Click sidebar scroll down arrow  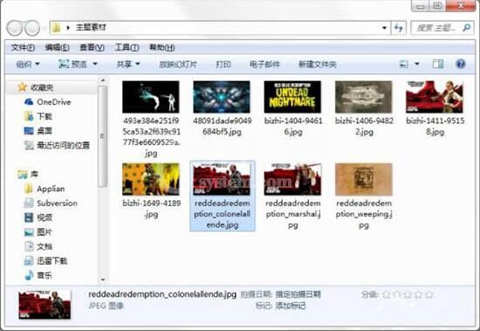click(x=103, y=279)
